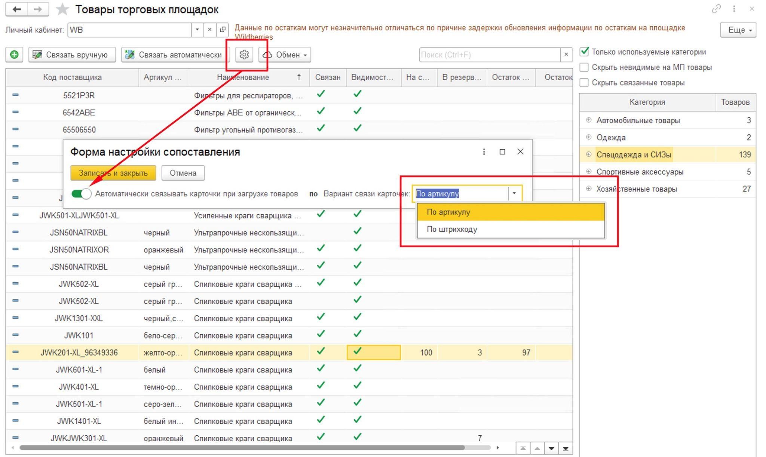Open matching settings gear icon

point(244,55)
